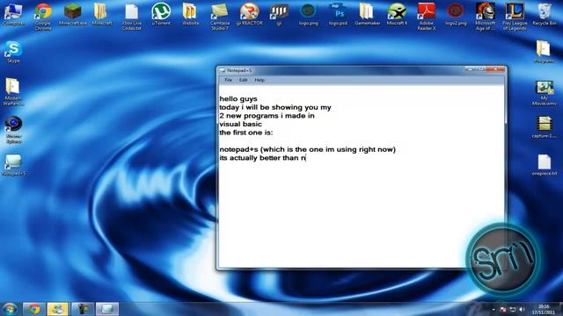Screen dimensions: 563x316
Task: Maximize the Notepad+S window
Action: 480,69
